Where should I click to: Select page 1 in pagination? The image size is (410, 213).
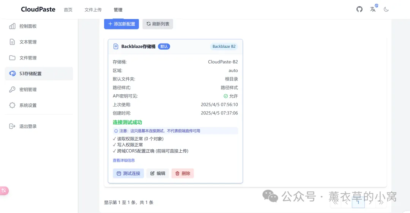click(358, 202)
